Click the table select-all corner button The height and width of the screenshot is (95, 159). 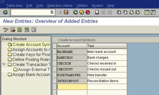pyautogui.click(x=55, y=46)
